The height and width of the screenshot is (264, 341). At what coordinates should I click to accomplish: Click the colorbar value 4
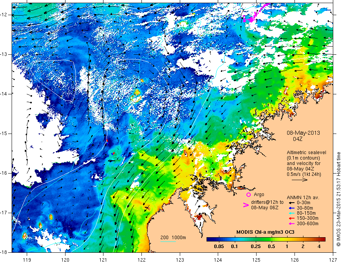(x=319, y=247)
